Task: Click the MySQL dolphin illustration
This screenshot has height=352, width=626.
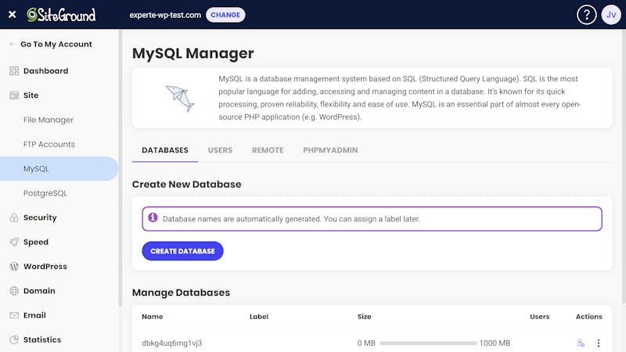Action: pos(180,99)
